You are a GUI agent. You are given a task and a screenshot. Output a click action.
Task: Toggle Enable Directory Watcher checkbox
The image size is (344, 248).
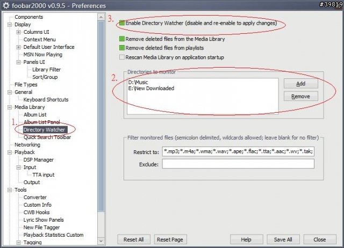[x=122, y=23]
